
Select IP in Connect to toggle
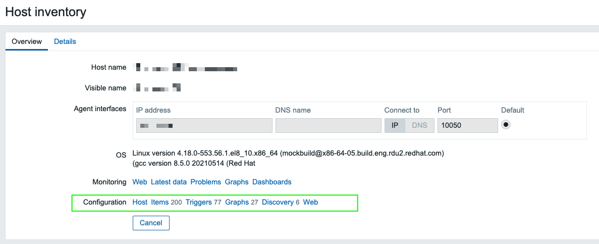(395, 125)
